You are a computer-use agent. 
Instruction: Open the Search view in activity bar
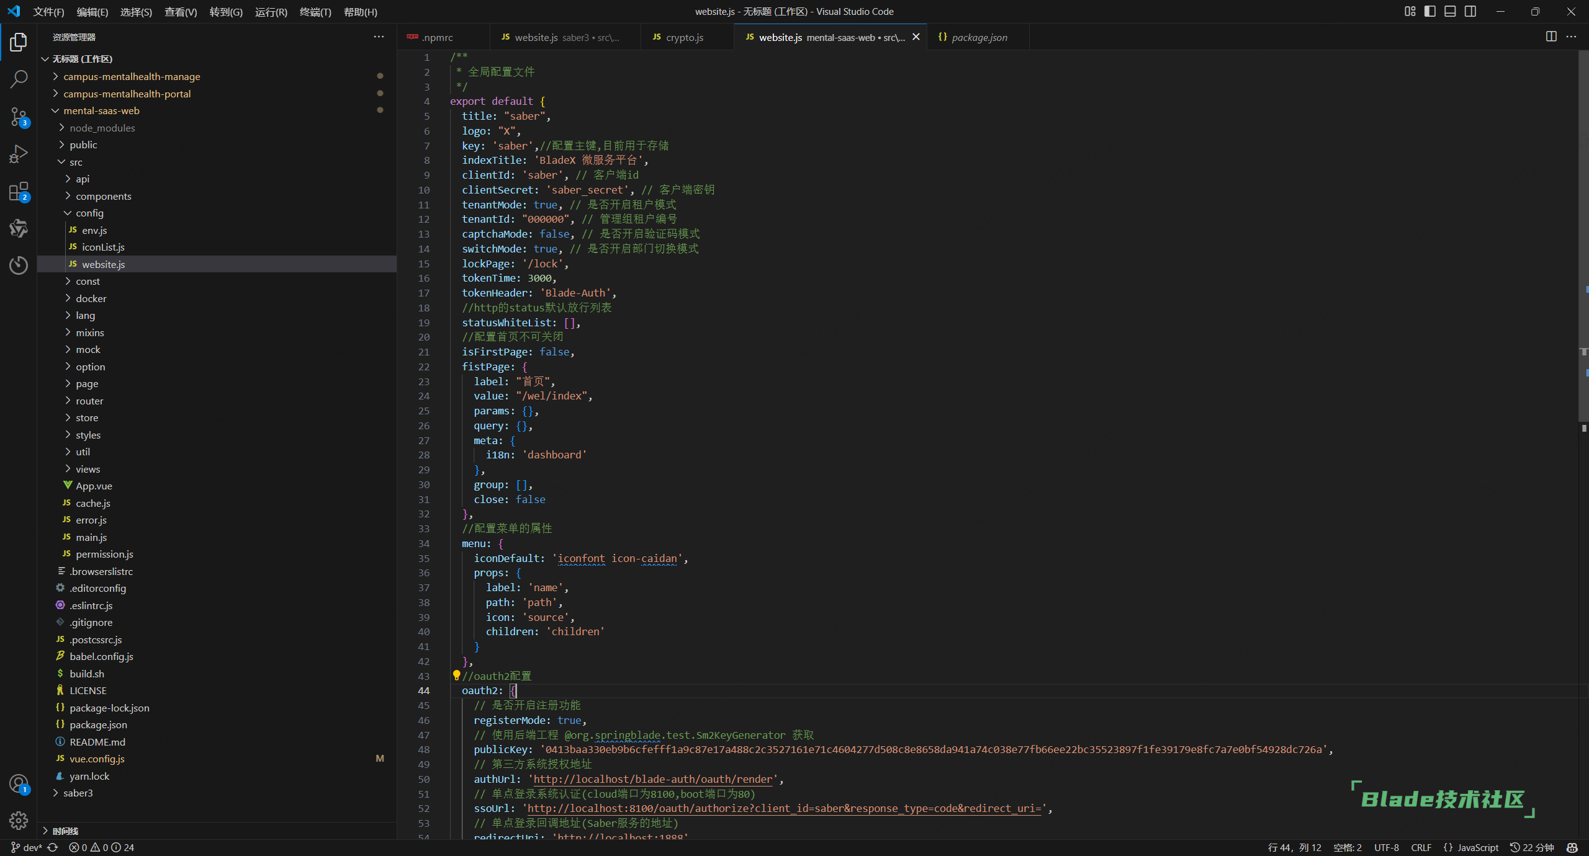coord(19,79)
